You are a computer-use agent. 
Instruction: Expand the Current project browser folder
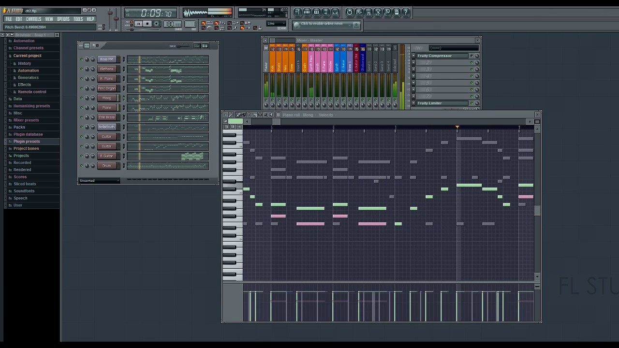[27, 56]
